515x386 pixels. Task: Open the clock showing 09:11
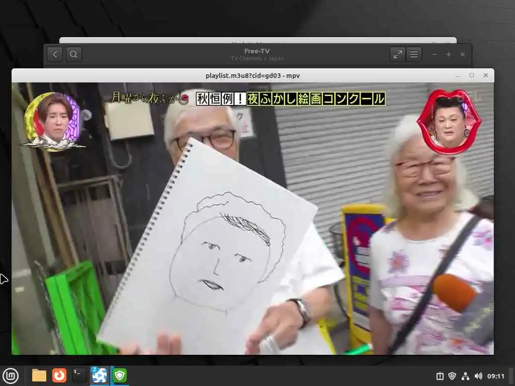pos(495,376)
